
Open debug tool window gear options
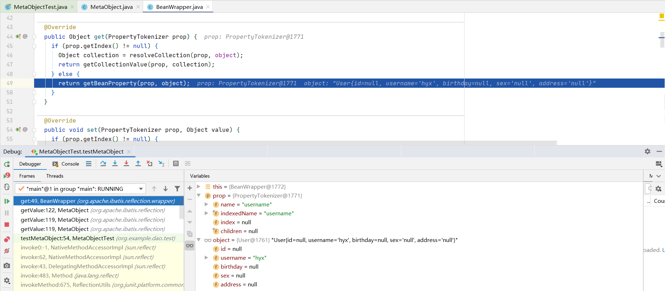(x=648, y=151)
